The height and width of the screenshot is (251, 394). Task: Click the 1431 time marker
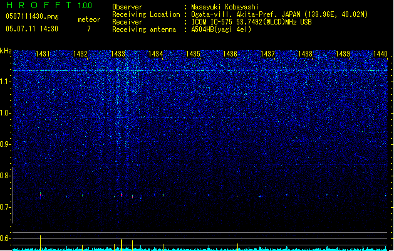click(x=43, y=54)
